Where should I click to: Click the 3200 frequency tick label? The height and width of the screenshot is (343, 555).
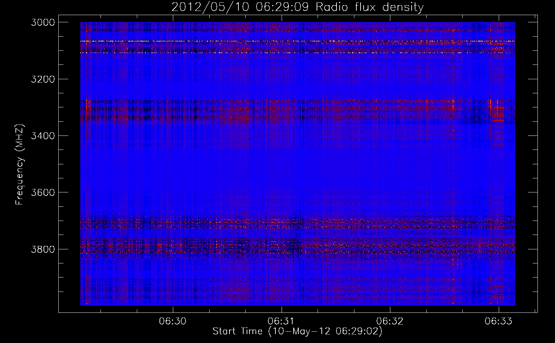(43, 79)
